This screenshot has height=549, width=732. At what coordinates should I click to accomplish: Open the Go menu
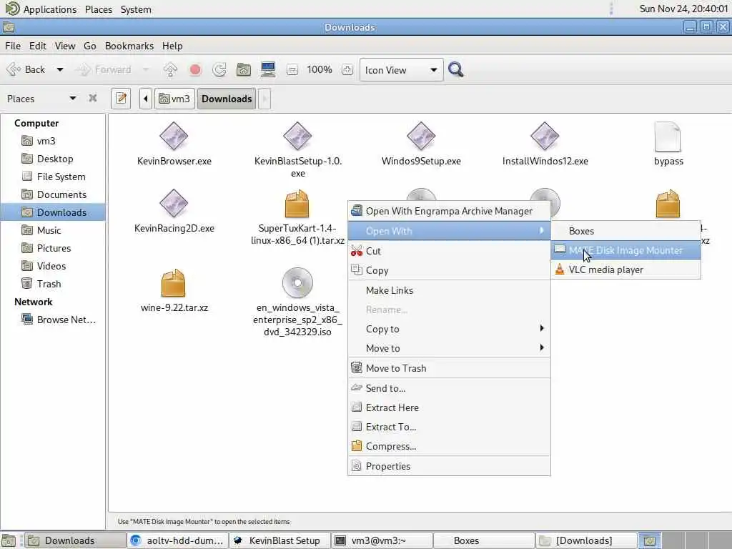click(x=89, y=46)
